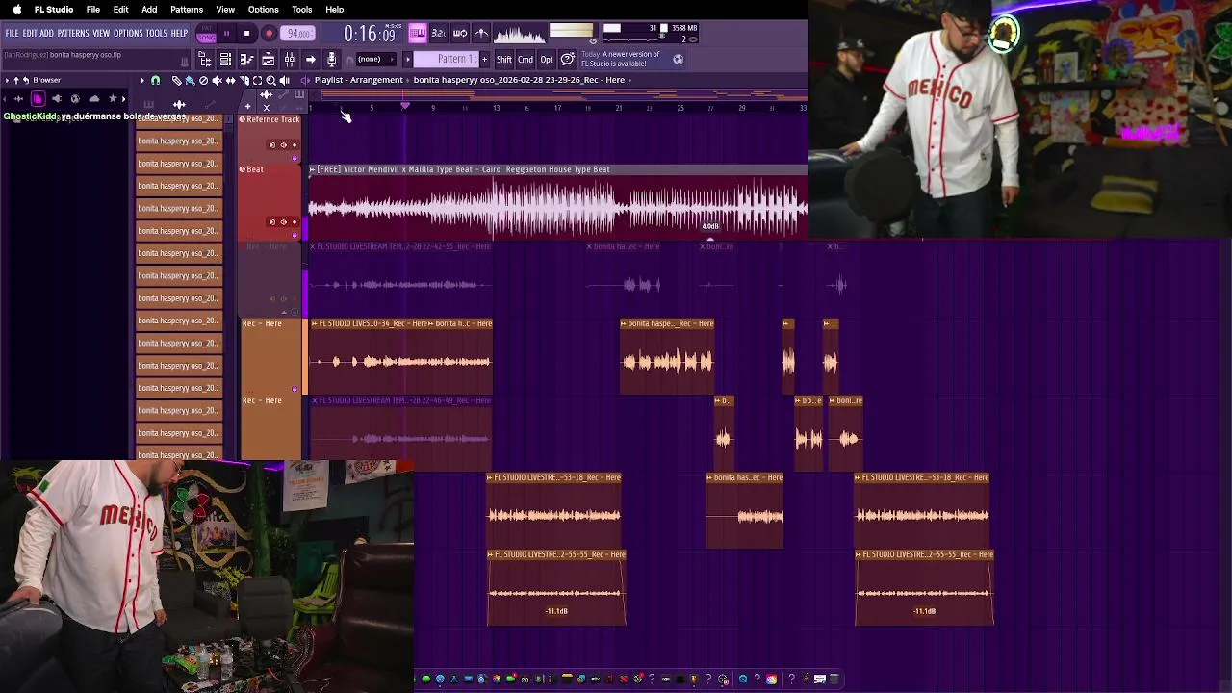Viewport: 1232px width, 693px height.
Task: Select the Draw pencil tool in playlist
Action: click(x=177, y=80)
